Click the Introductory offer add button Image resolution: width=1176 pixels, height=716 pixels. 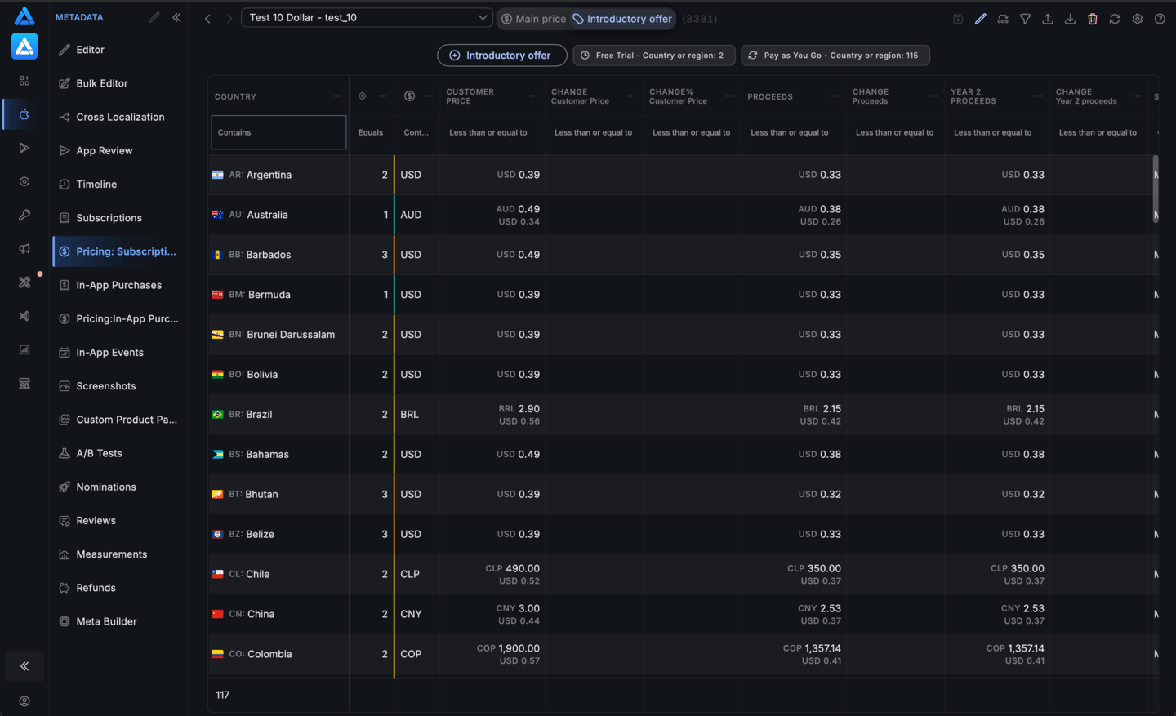pos(502,56)
